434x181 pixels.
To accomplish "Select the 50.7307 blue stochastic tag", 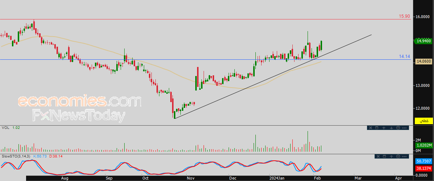I will coord(423,161).
